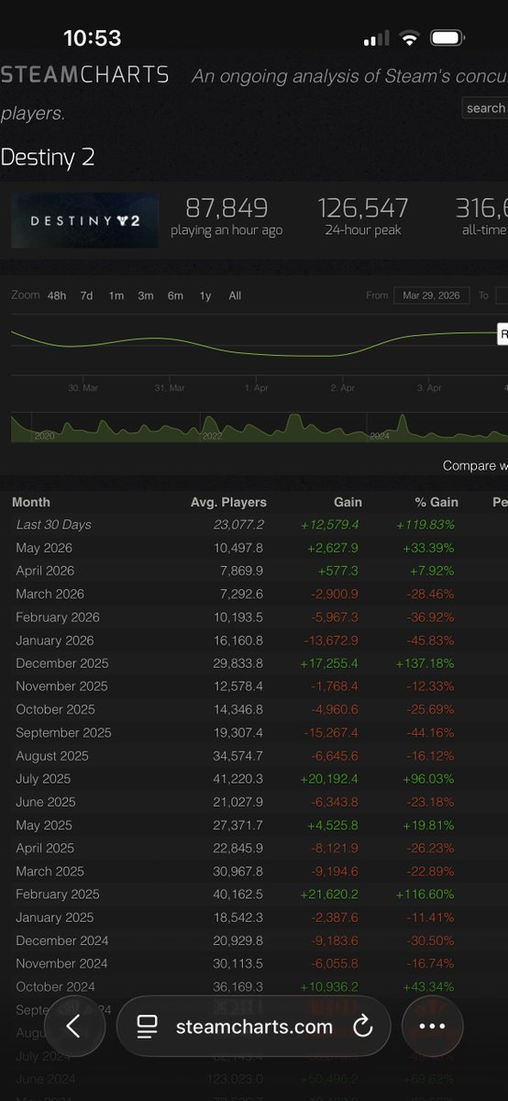
Task: Tap the search field
Action: (485, 107)
